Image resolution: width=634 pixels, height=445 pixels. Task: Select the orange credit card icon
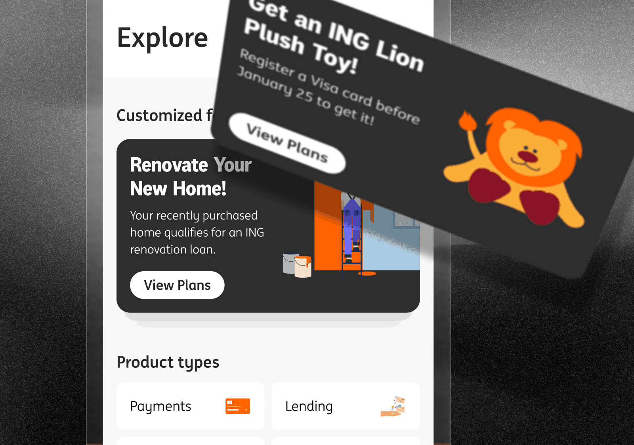(x=238, y=406)
